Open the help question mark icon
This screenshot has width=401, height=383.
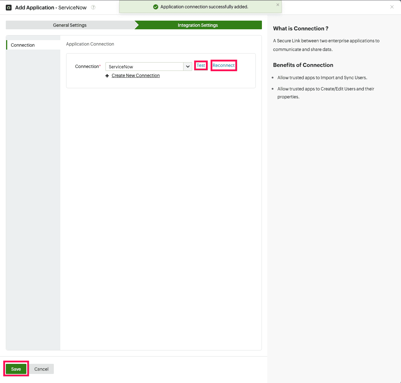click(x=93, y=8)
